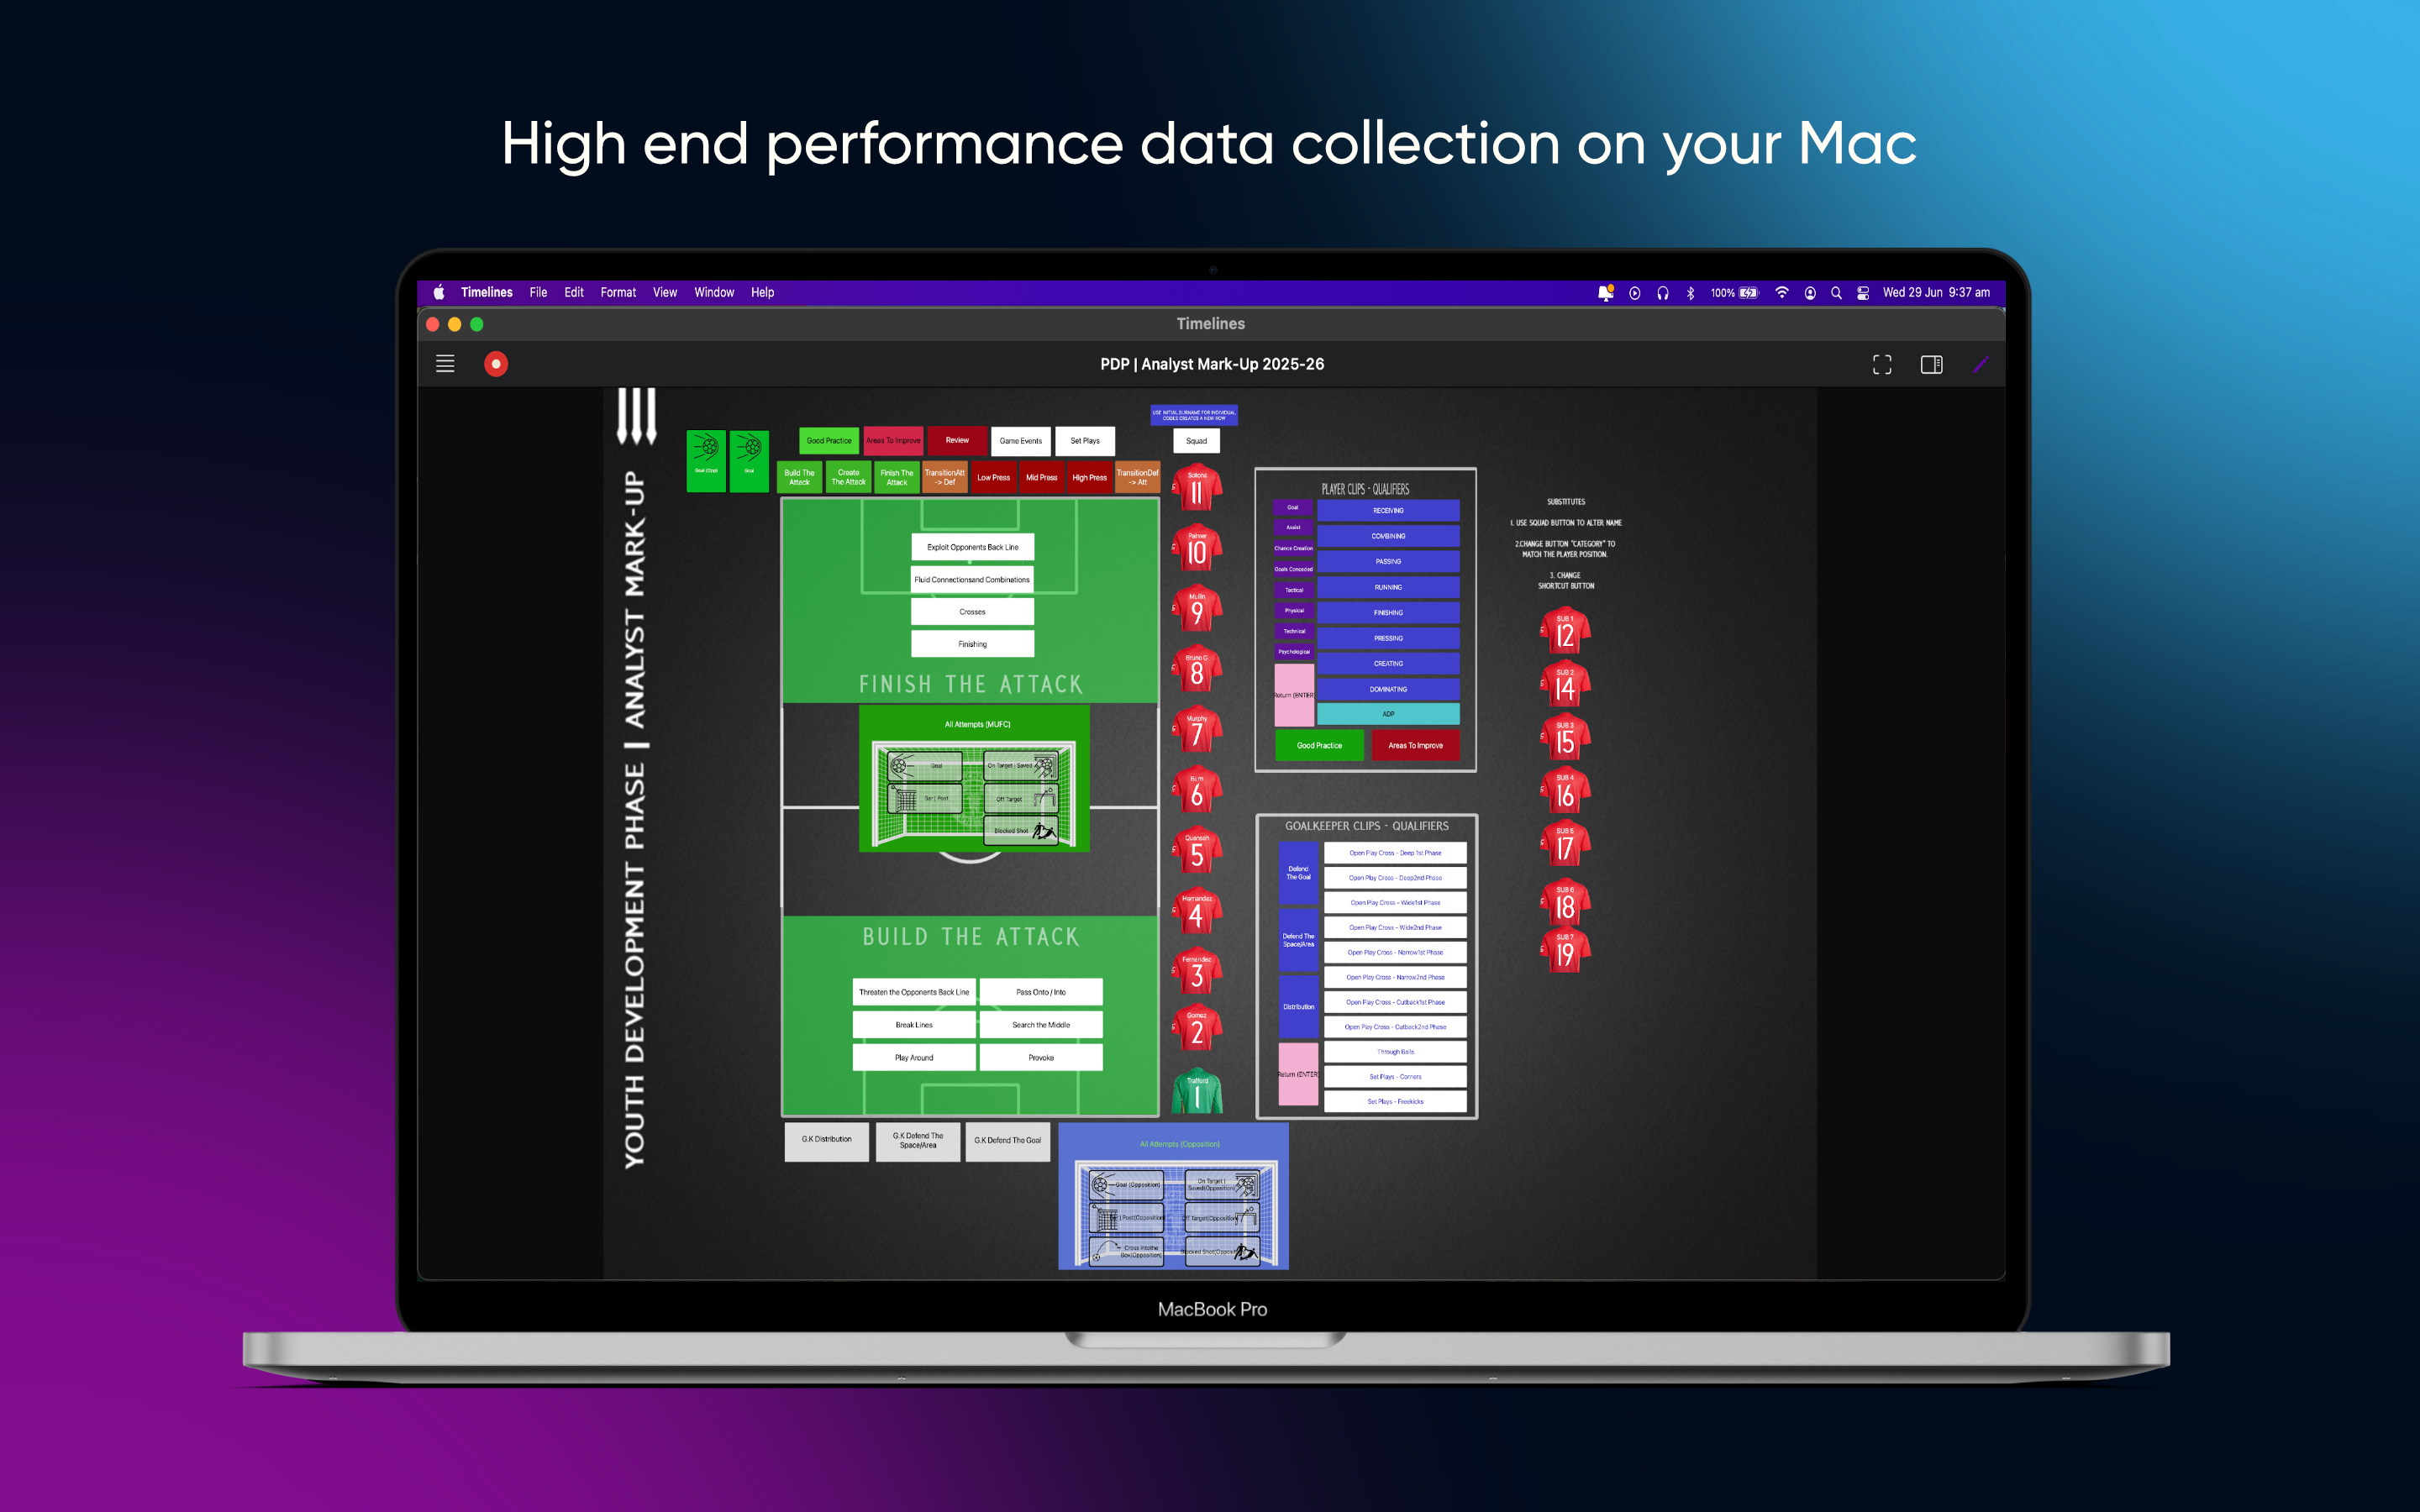Viewport: 2420px width, 1512px height.
Task: Select Mullin number 9 shirt
Action: tap(1197, 609)
